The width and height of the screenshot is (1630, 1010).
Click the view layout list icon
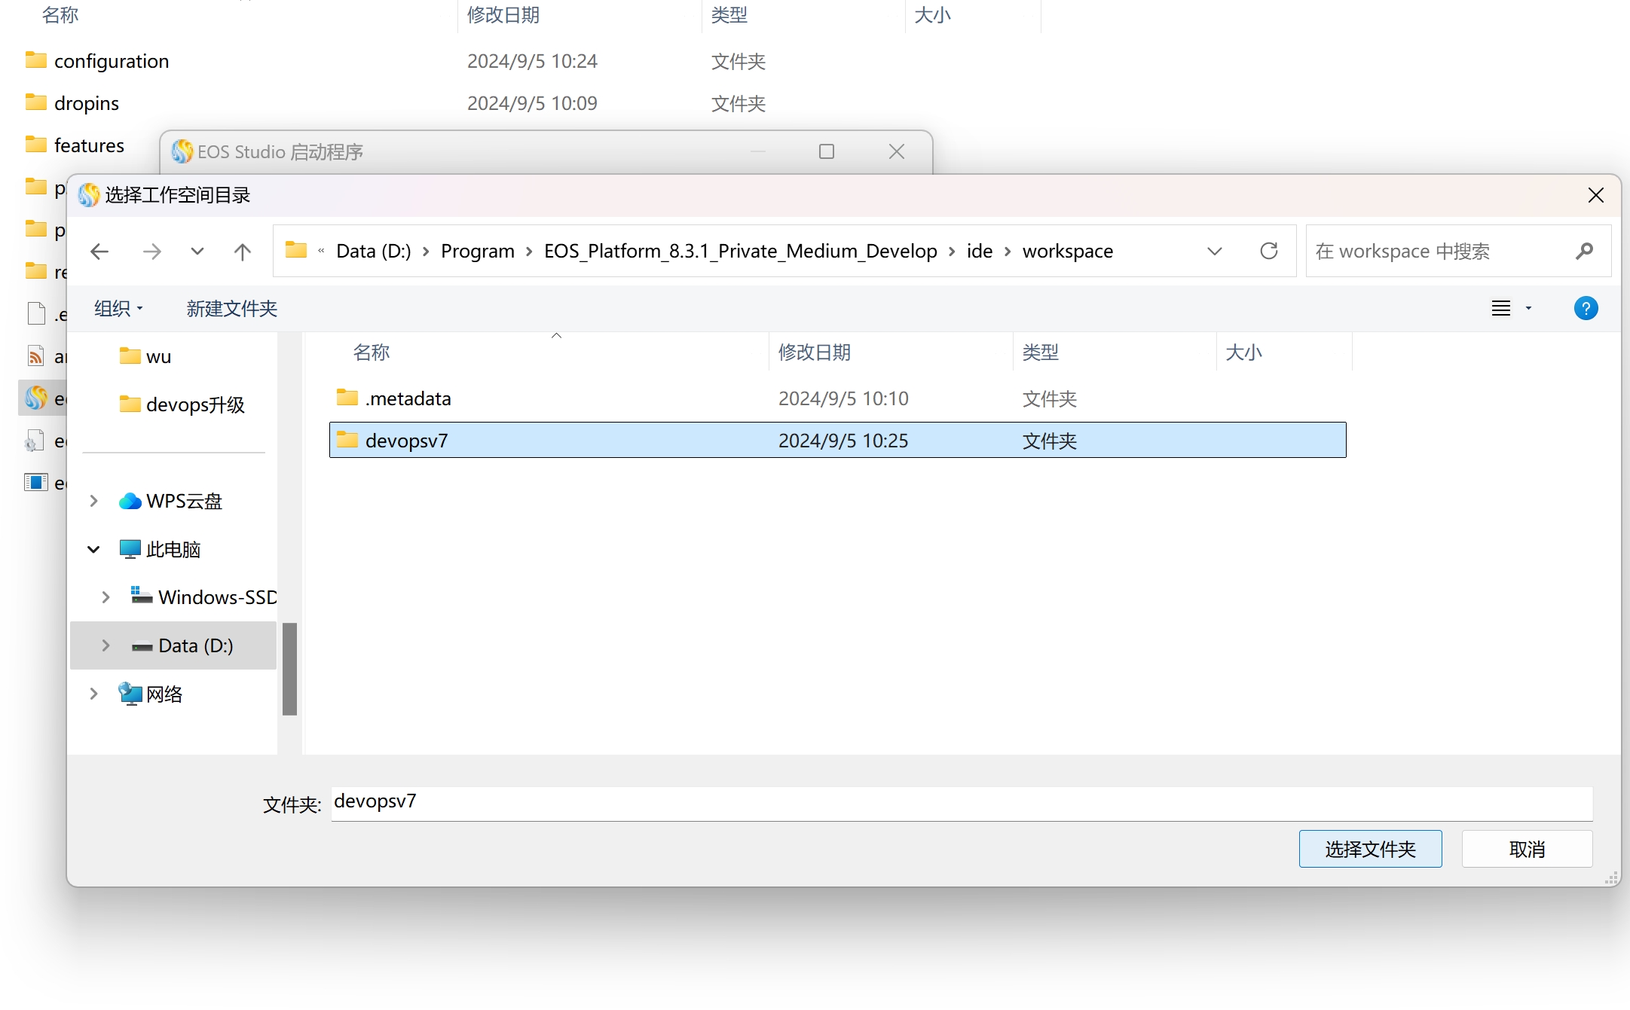(1501, 308)
